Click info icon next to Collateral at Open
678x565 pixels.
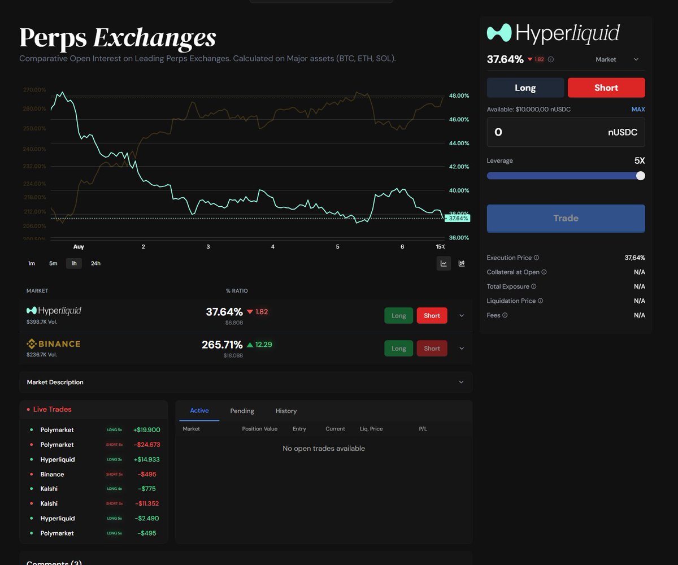[544, 272]
